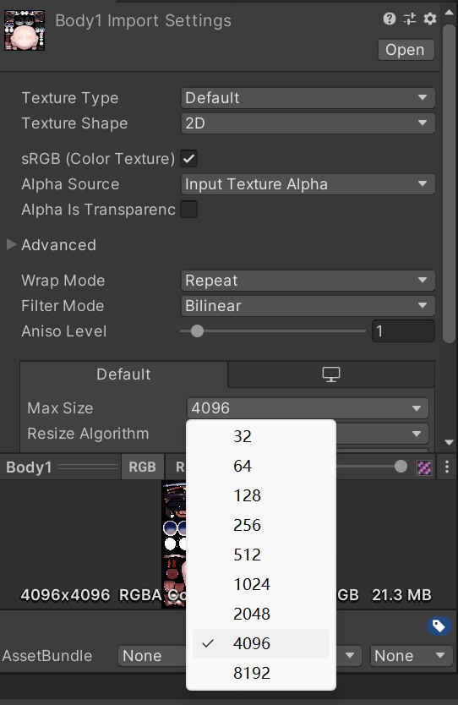Screen dimensions: 458x705
Task: Click the Body1 texture thumbnail icon
Action: [25, 30]
